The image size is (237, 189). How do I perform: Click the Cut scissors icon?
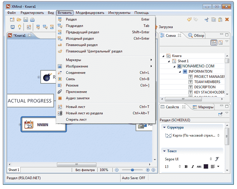207,20
